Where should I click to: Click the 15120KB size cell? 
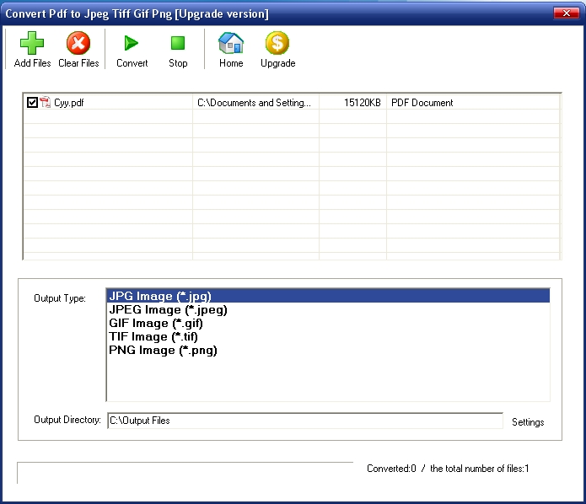(352, 102)
